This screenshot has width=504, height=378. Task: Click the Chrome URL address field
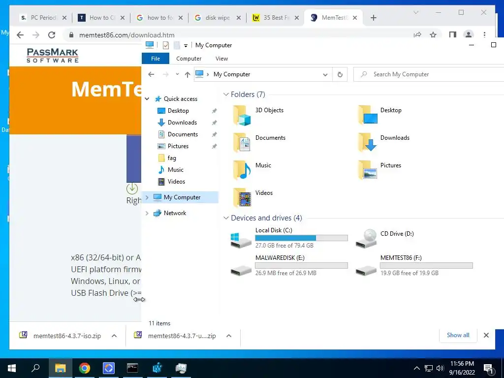point(238,35)
